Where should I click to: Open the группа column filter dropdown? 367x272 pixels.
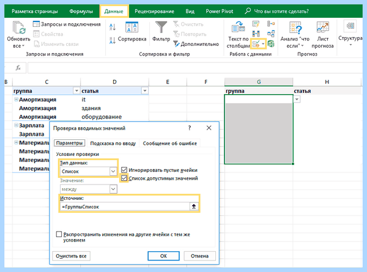[76, 90]
